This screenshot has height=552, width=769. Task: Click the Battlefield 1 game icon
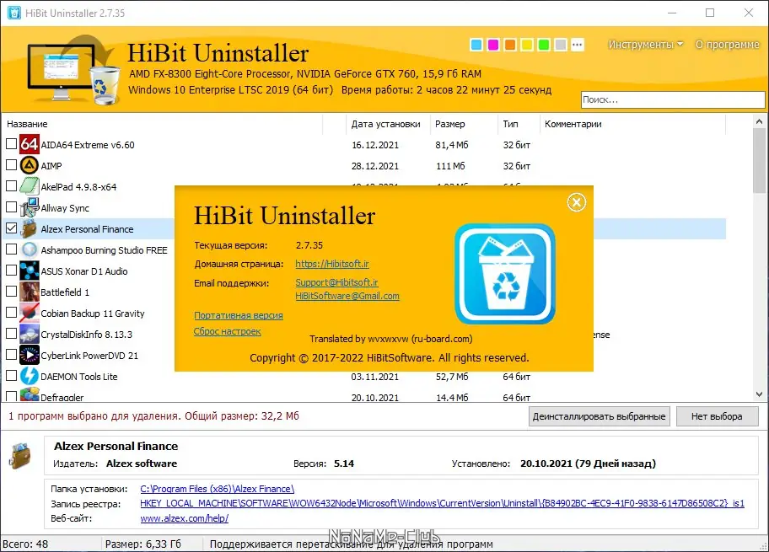[30, 292]
